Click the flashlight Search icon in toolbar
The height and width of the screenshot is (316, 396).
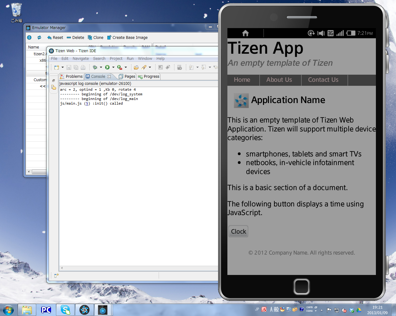pyautogui.click(x=144, y=67)
